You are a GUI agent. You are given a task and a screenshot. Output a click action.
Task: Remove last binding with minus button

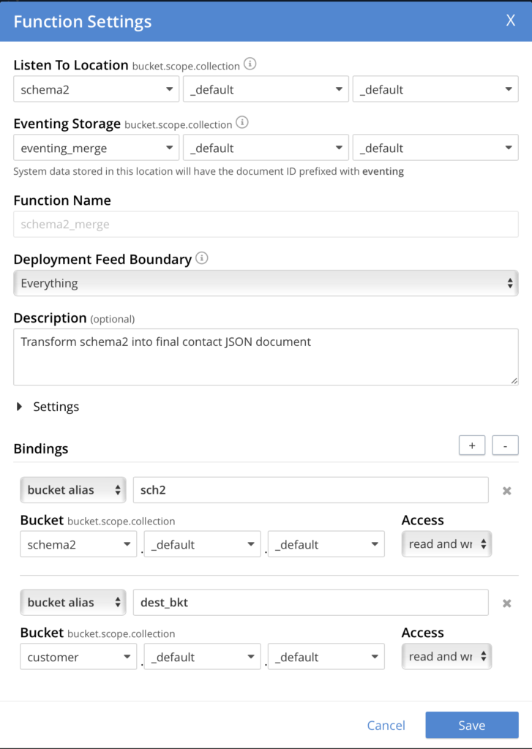pyautogui.click(x=505, y=445)
